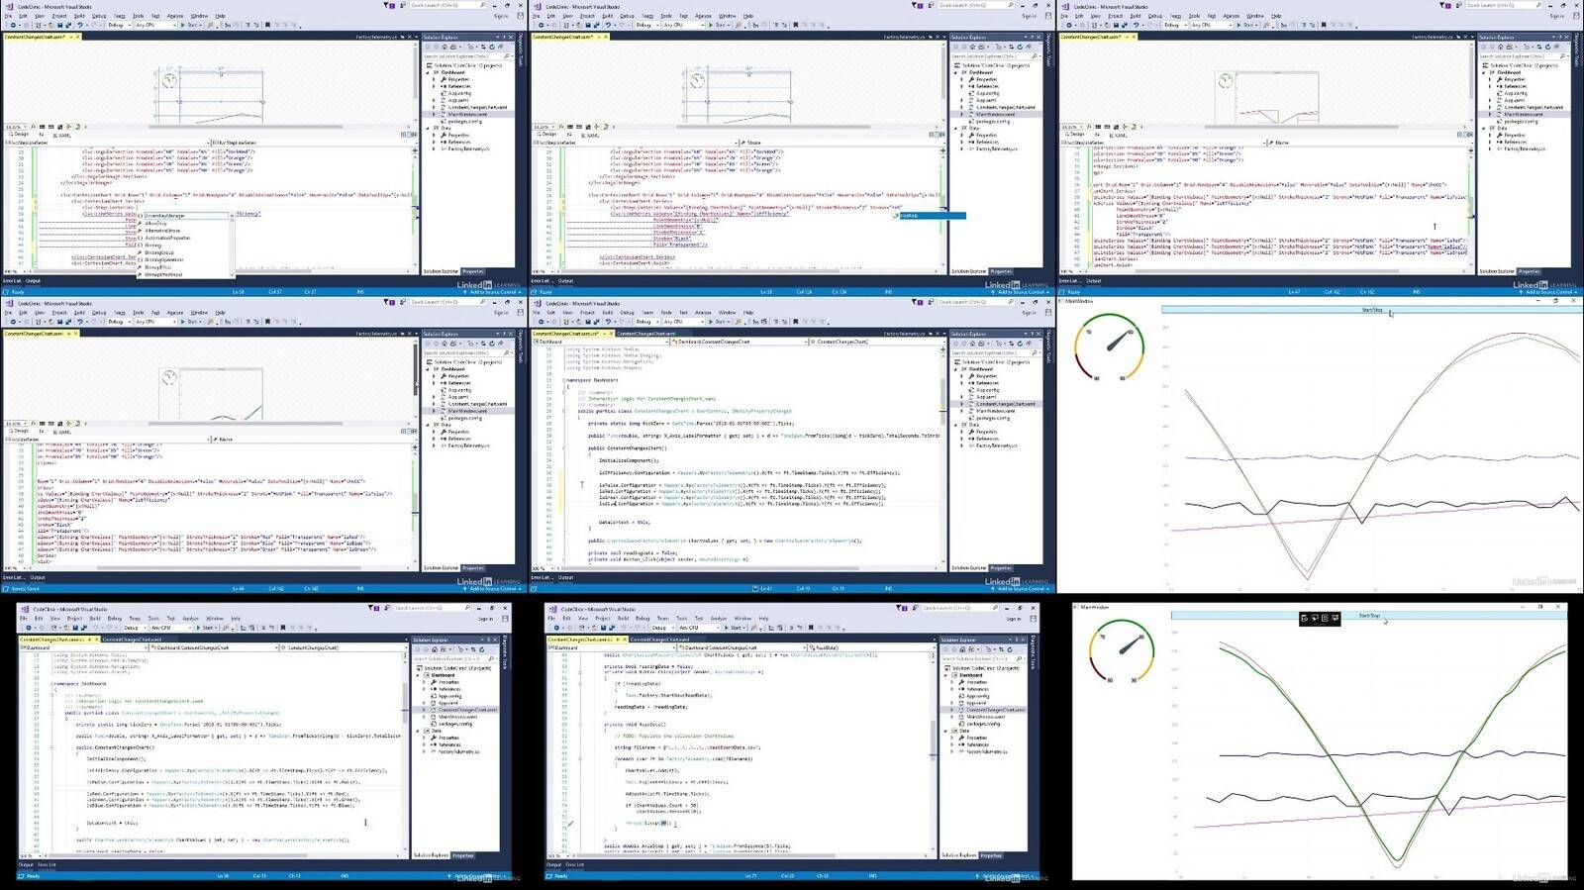The height and width of the screenshot is (890, 1584).
Task: Click Add to Source Control in top-left status bar
Action: point(493,292)
